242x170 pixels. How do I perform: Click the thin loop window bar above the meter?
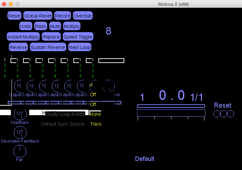171,106
